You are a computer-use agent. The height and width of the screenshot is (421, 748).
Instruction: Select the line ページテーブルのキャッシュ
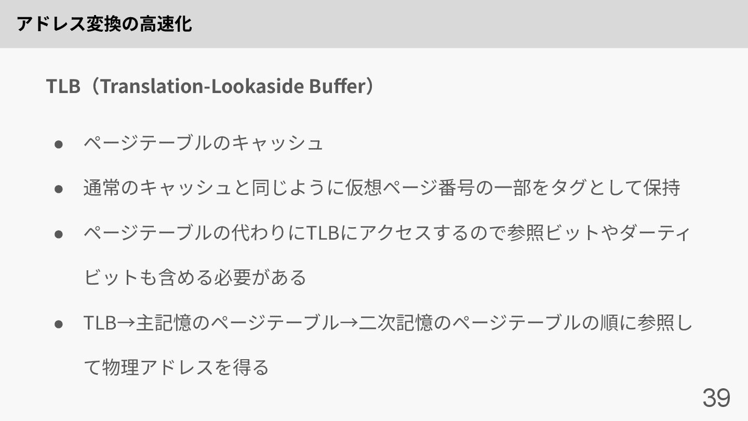coord(203,143)
